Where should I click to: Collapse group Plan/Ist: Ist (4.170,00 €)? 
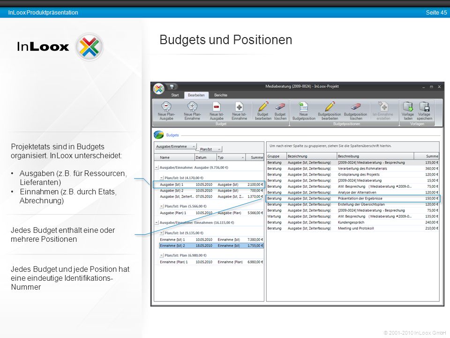pos(162,178)
